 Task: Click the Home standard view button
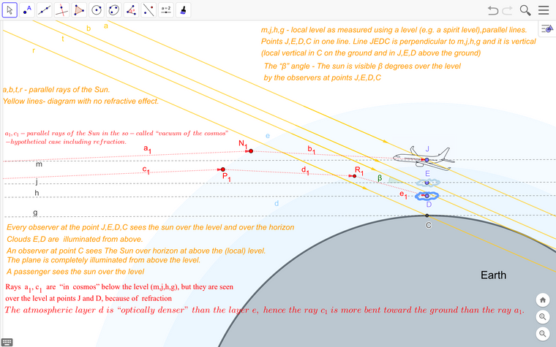pyautogui.click(x=543, y=300)
